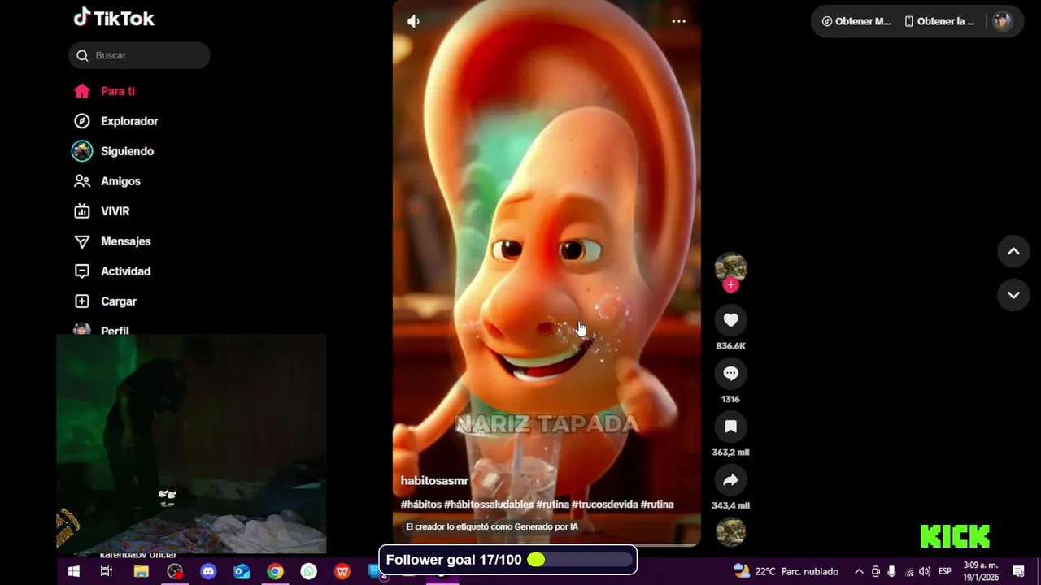Click the Obtener la ... app button
The height and width of the screenshot is (585, 1041).
click(x=939, y=21)
